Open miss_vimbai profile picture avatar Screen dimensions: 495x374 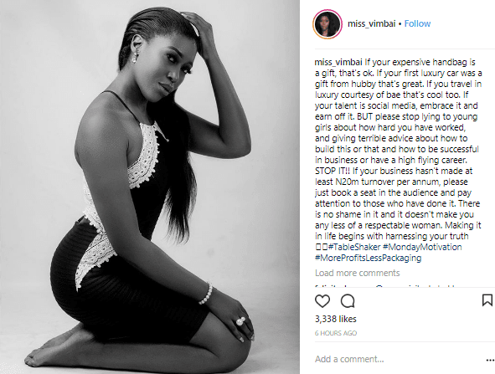[327, 24]
